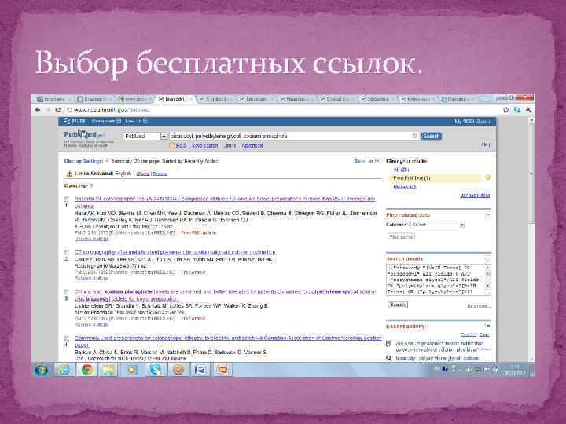Switch to the first browser tab
This screenshot has height=424, width=566.
pyautogui.click(x=54, y=99)
